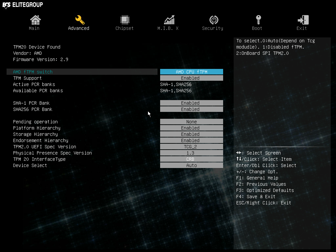
Task: Click the F2: Previous Values hint
Action: point(261,184)
